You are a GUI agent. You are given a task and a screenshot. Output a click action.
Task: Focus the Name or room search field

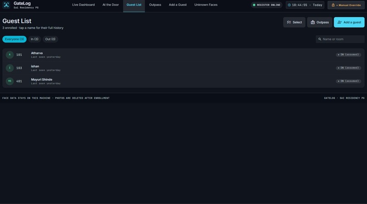click(x=340, y=39)
